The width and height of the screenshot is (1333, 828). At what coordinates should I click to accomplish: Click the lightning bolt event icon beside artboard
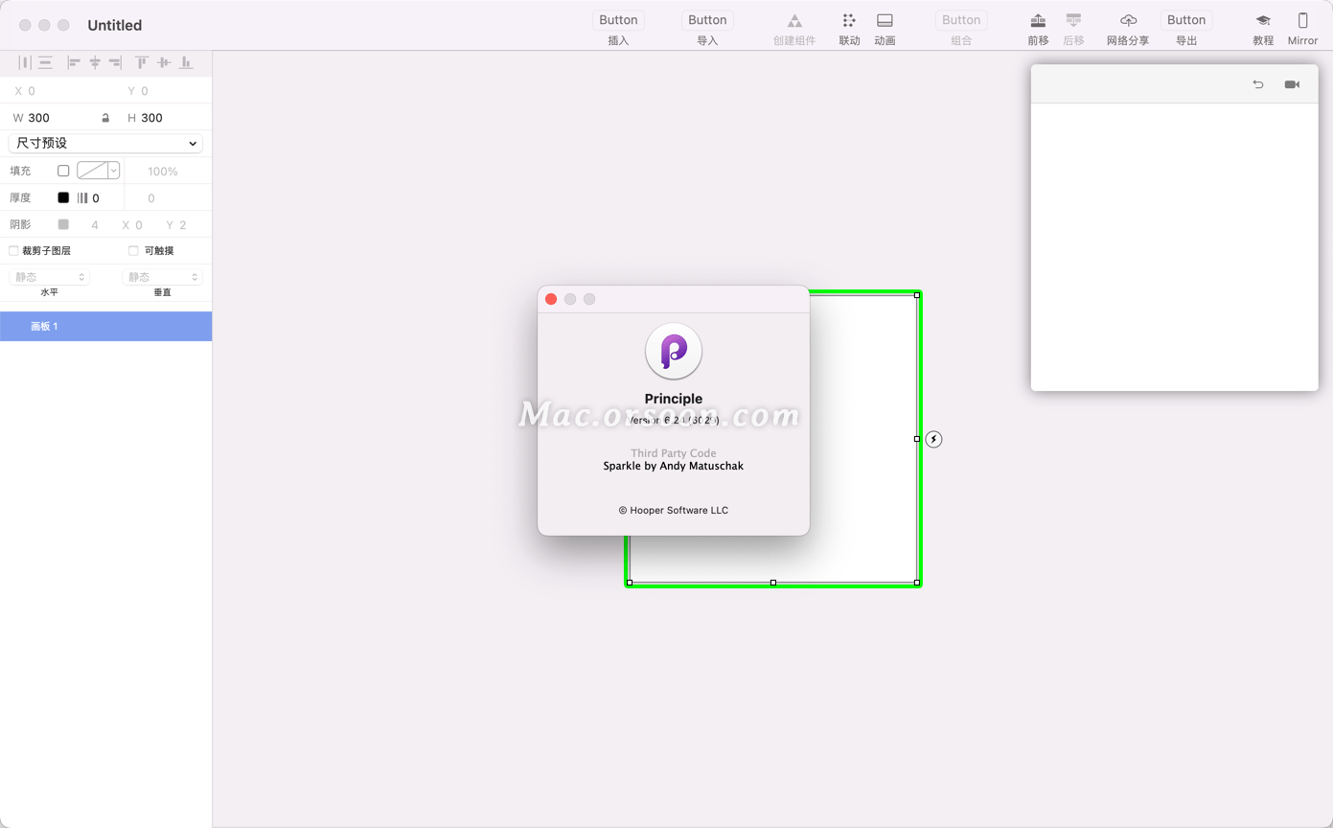pyautogui.click(x=933, y=439)
